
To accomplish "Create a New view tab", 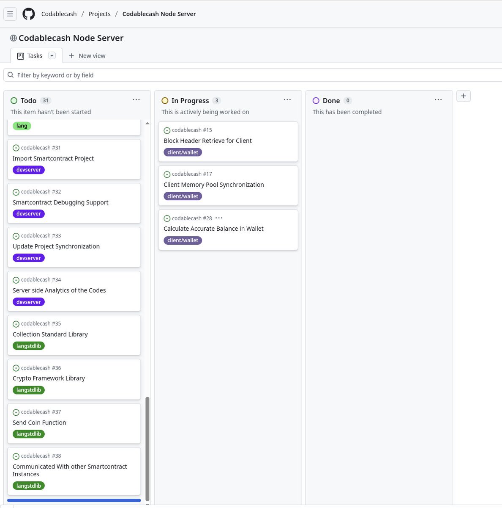I will coord(87,56).
